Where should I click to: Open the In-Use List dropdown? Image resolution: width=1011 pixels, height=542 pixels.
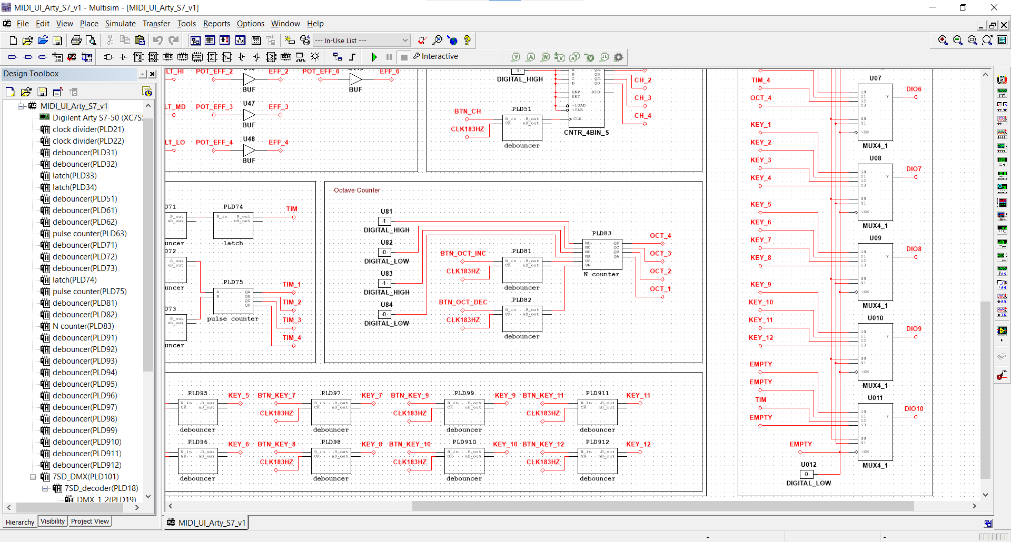pyautogui.click(x=361, y=41)
